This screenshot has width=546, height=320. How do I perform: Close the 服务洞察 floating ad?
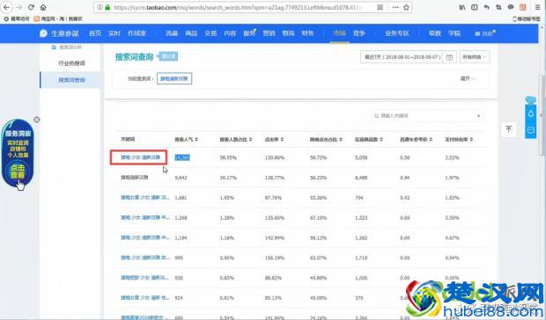[x=37, y=120]
